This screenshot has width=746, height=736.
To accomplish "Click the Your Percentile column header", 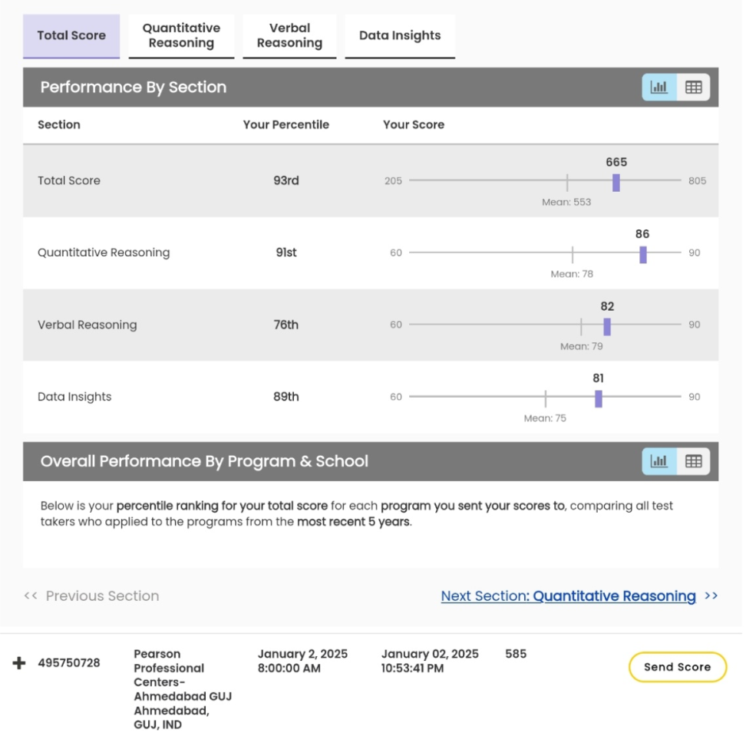I will pos(286,125).
